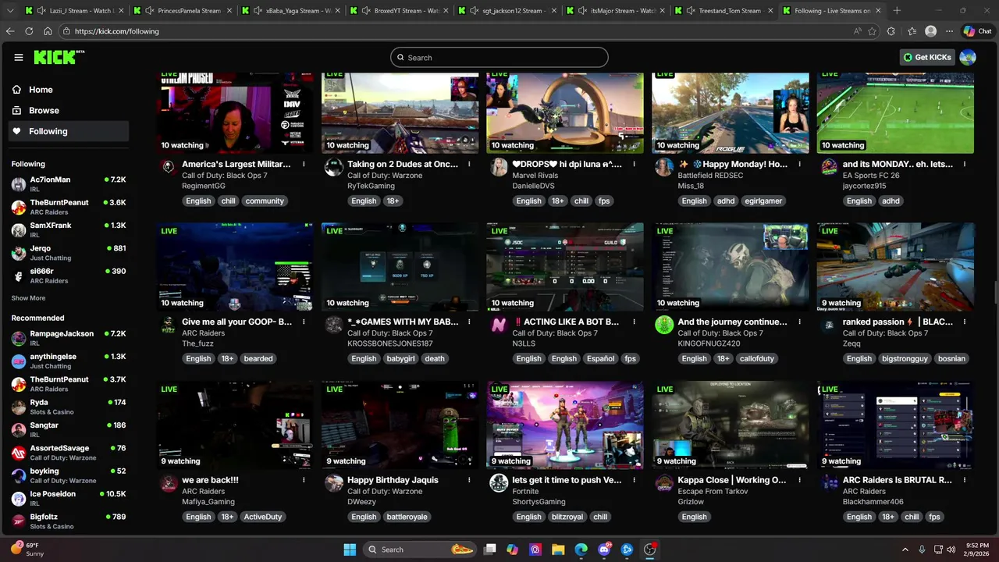
Task: Open ShortysGaming Fortnite stream thumbnail
Action: pyautogui.click(x=565, y=425)
